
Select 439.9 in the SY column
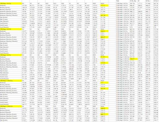tap(31, 69)
